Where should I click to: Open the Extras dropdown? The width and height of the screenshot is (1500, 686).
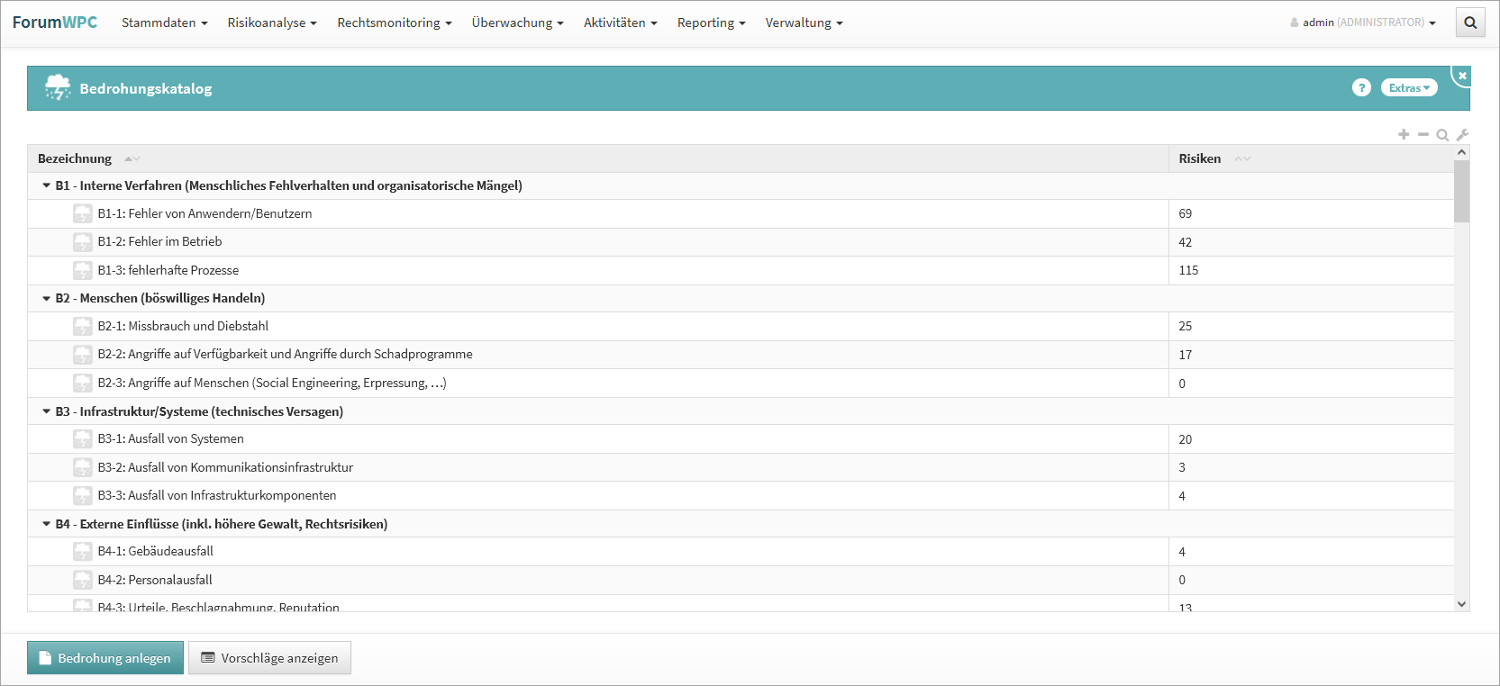click(x=1409, y=87)
